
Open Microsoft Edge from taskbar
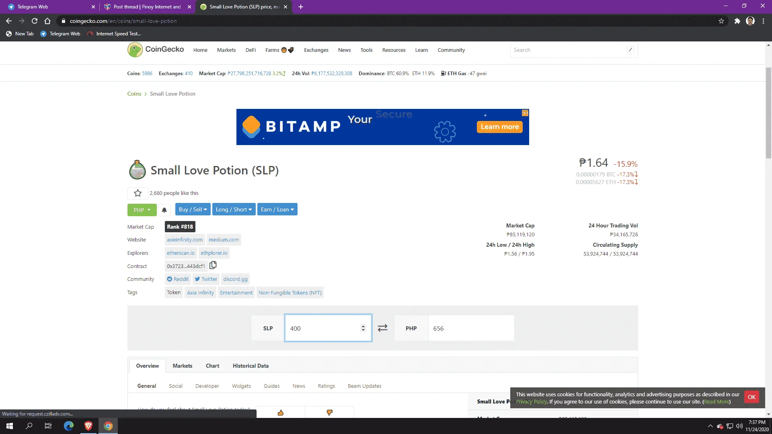(x=69, y=426)
